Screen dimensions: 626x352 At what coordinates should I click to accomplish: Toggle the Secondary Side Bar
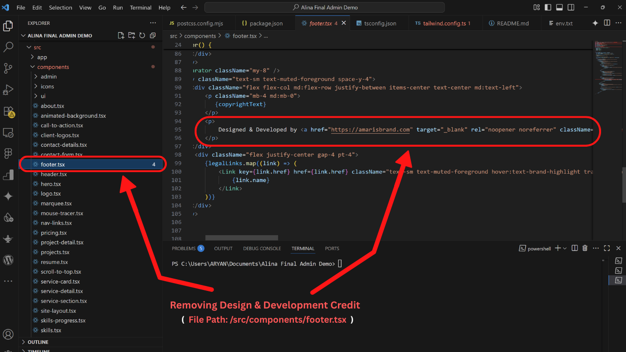pyautogui.click(x=570, y=7)
